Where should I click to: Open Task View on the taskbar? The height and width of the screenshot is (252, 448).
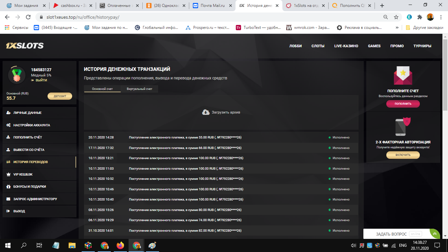pyautogui.click(x=39, y=245)
